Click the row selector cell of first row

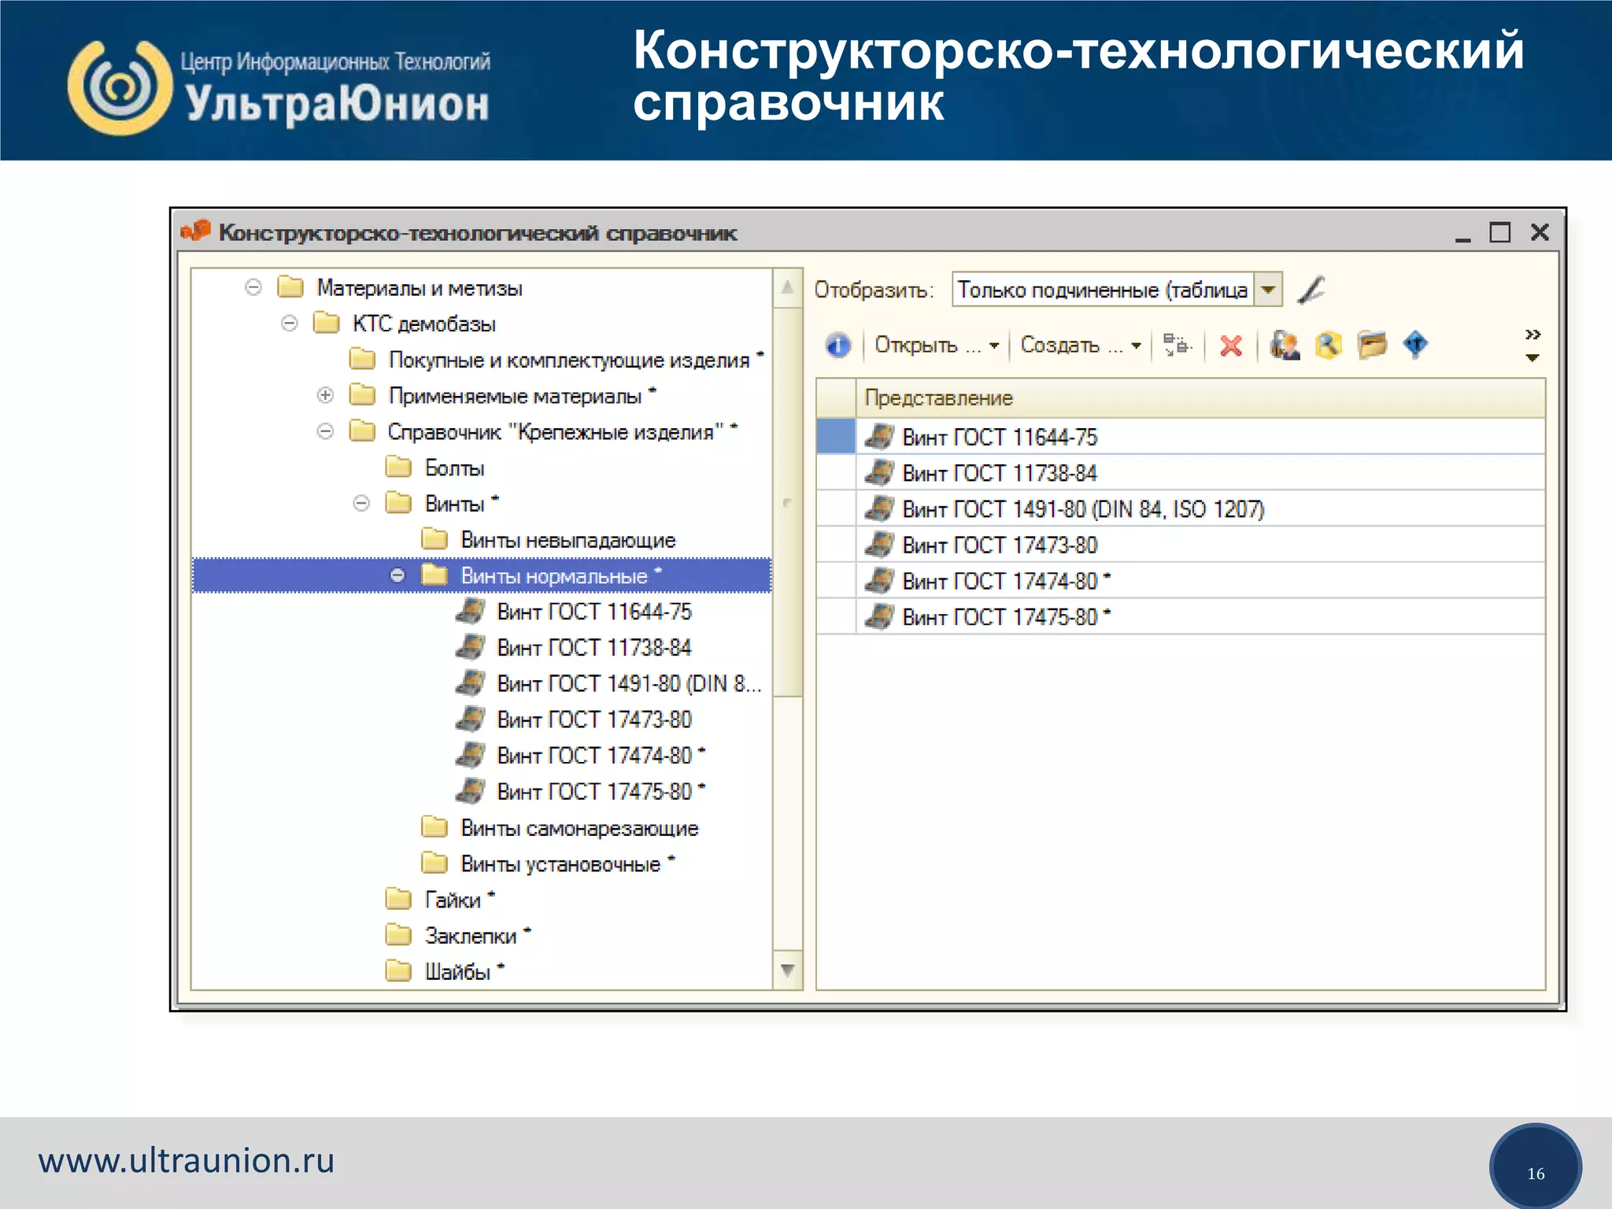(x=836, y=436)
